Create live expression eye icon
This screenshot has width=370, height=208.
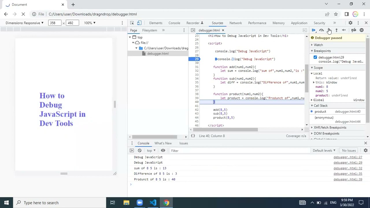pyautogui.click(x=163, y=151)
